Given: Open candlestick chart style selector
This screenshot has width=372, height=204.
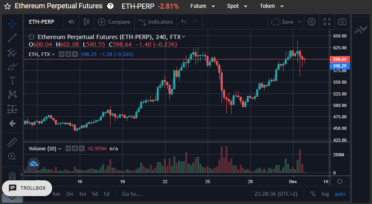Looking at the screenshot, I should pyautogui.click(x=86, y=22).
